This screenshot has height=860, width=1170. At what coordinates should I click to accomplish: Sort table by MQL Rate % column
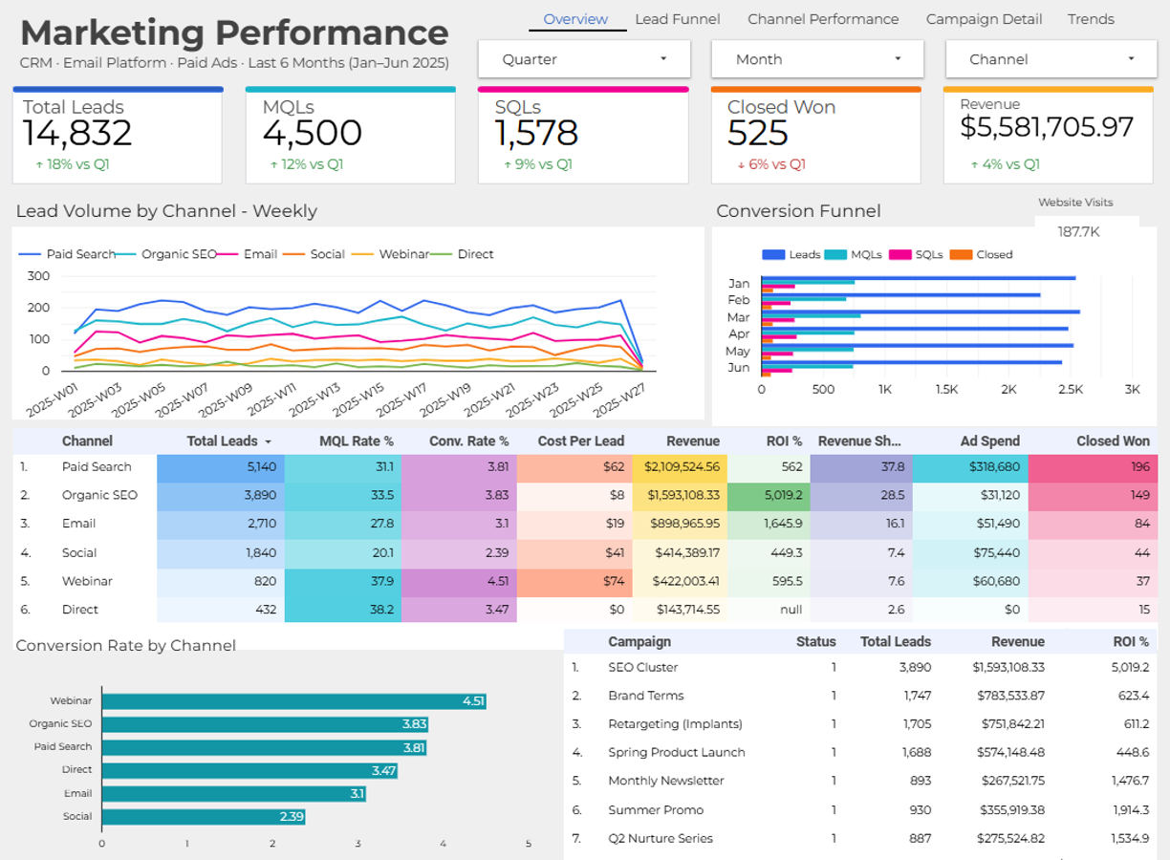357,441
